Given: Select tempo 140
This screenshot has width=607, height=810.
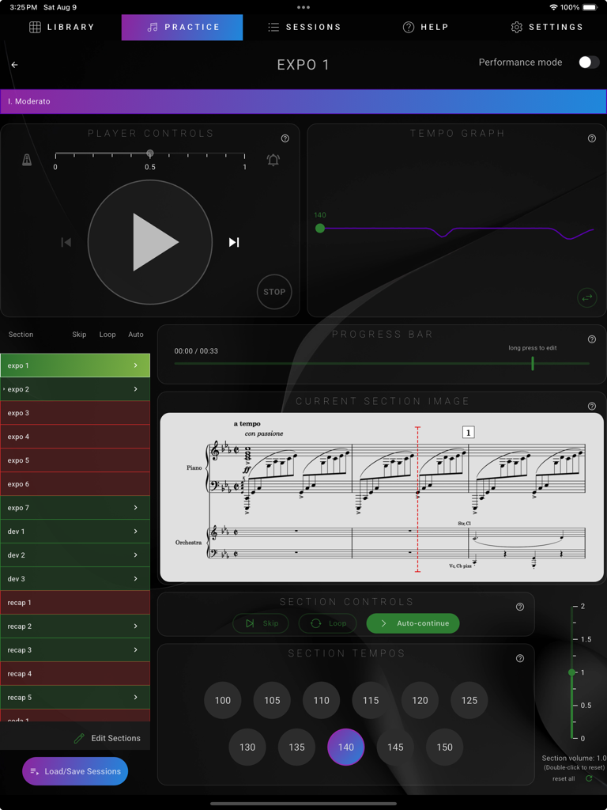Looking at the screenshot, I should [346, 747].
